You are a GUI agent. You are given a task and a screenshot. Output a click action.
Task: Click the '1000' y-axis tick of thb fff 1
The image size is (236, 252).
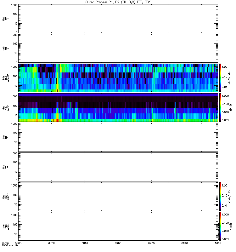pyautogui.click(x=14, y=5)
